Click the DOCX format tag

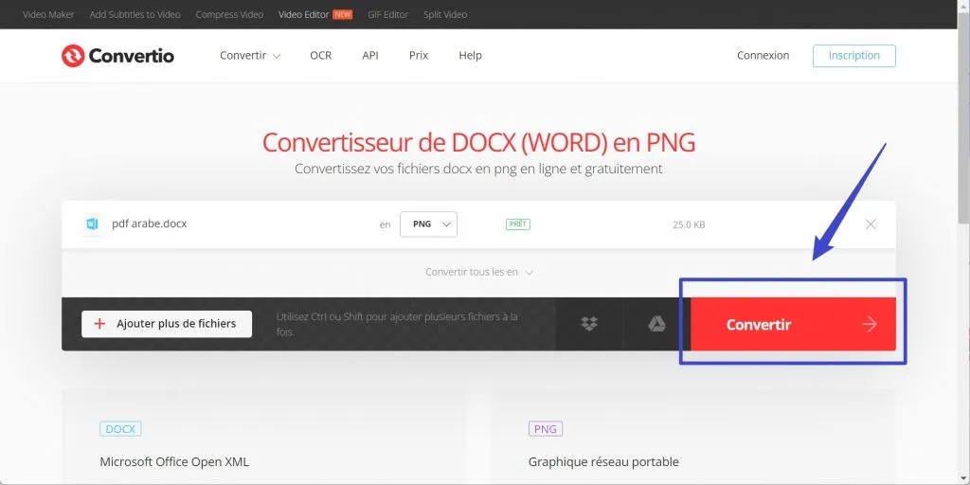pos(120,429)
